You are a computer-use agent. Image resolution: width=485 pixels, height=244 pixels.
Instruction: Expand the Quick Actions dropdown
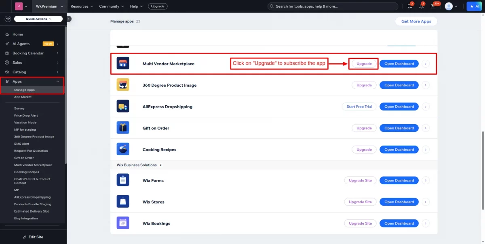coord(38,19)
